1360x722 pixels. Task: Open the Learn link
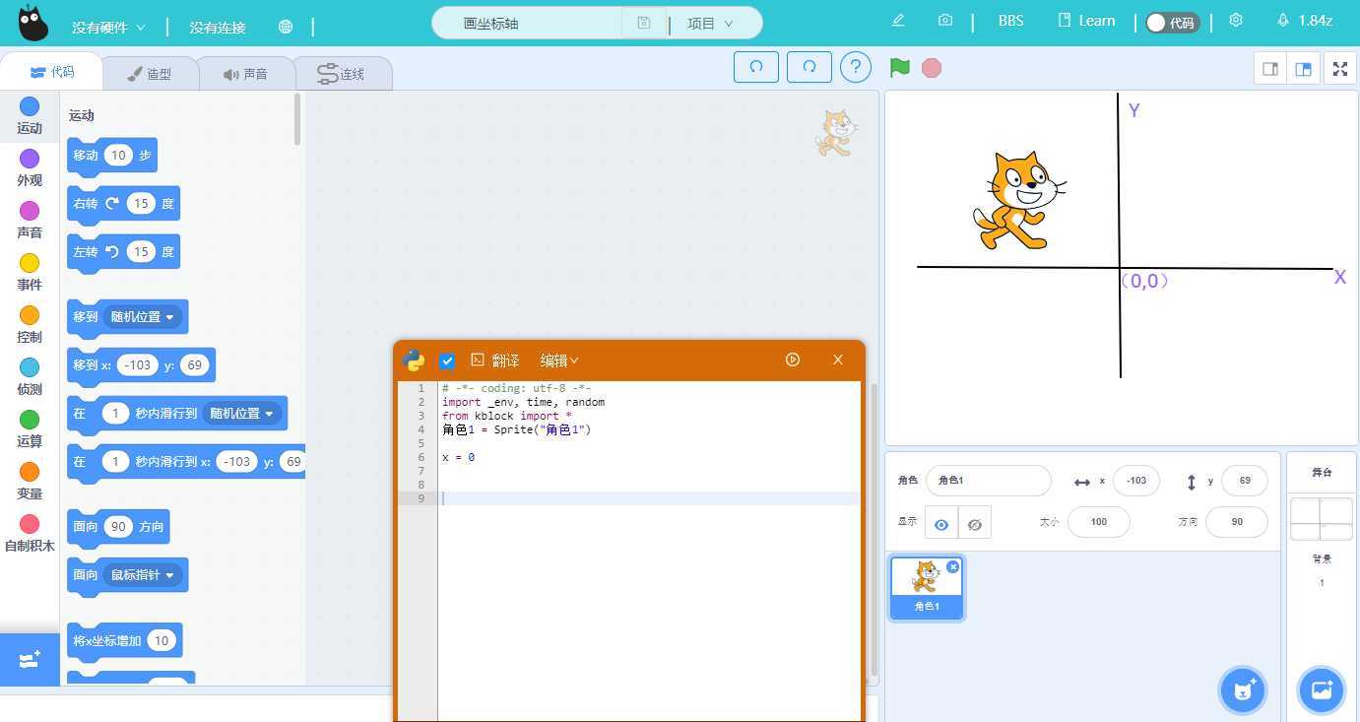1086,21
